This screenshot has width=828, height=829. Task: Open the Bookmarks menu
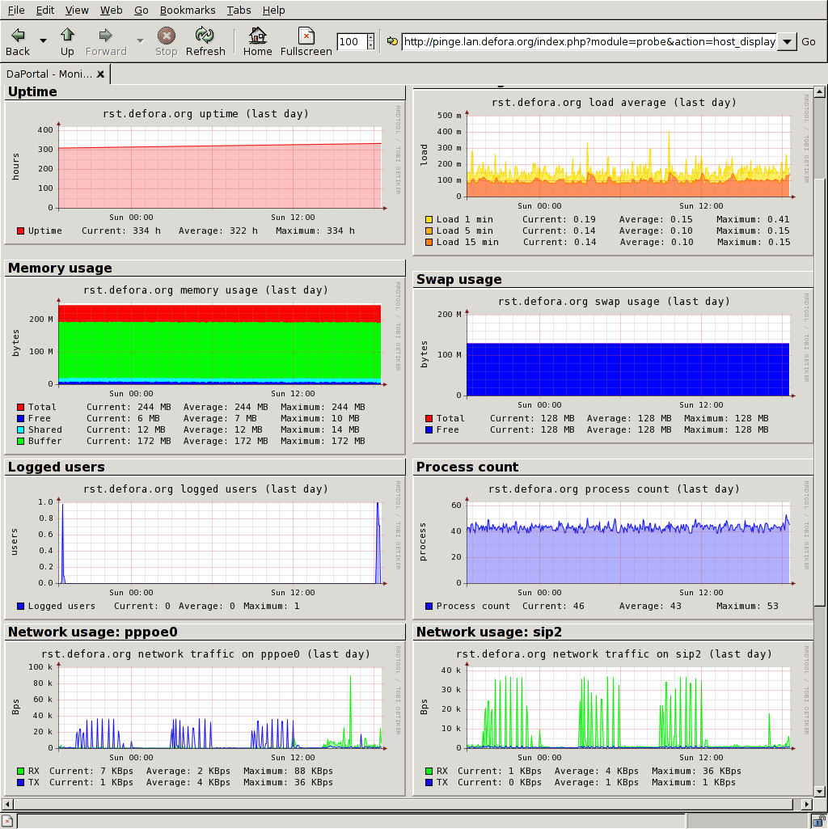(x=188, y=11)
